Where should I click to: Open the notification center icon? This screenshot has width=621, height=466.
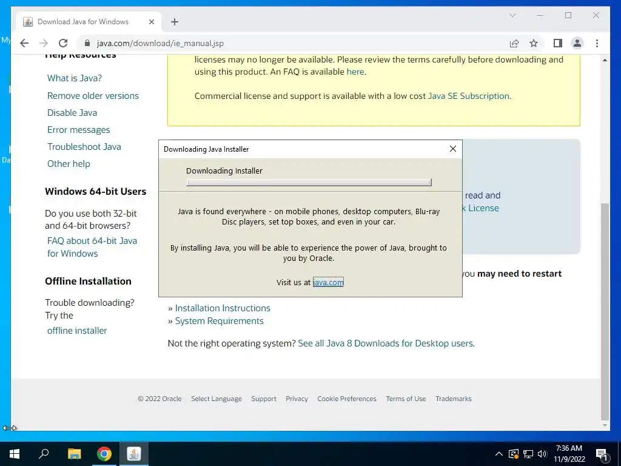coord(602,454)
